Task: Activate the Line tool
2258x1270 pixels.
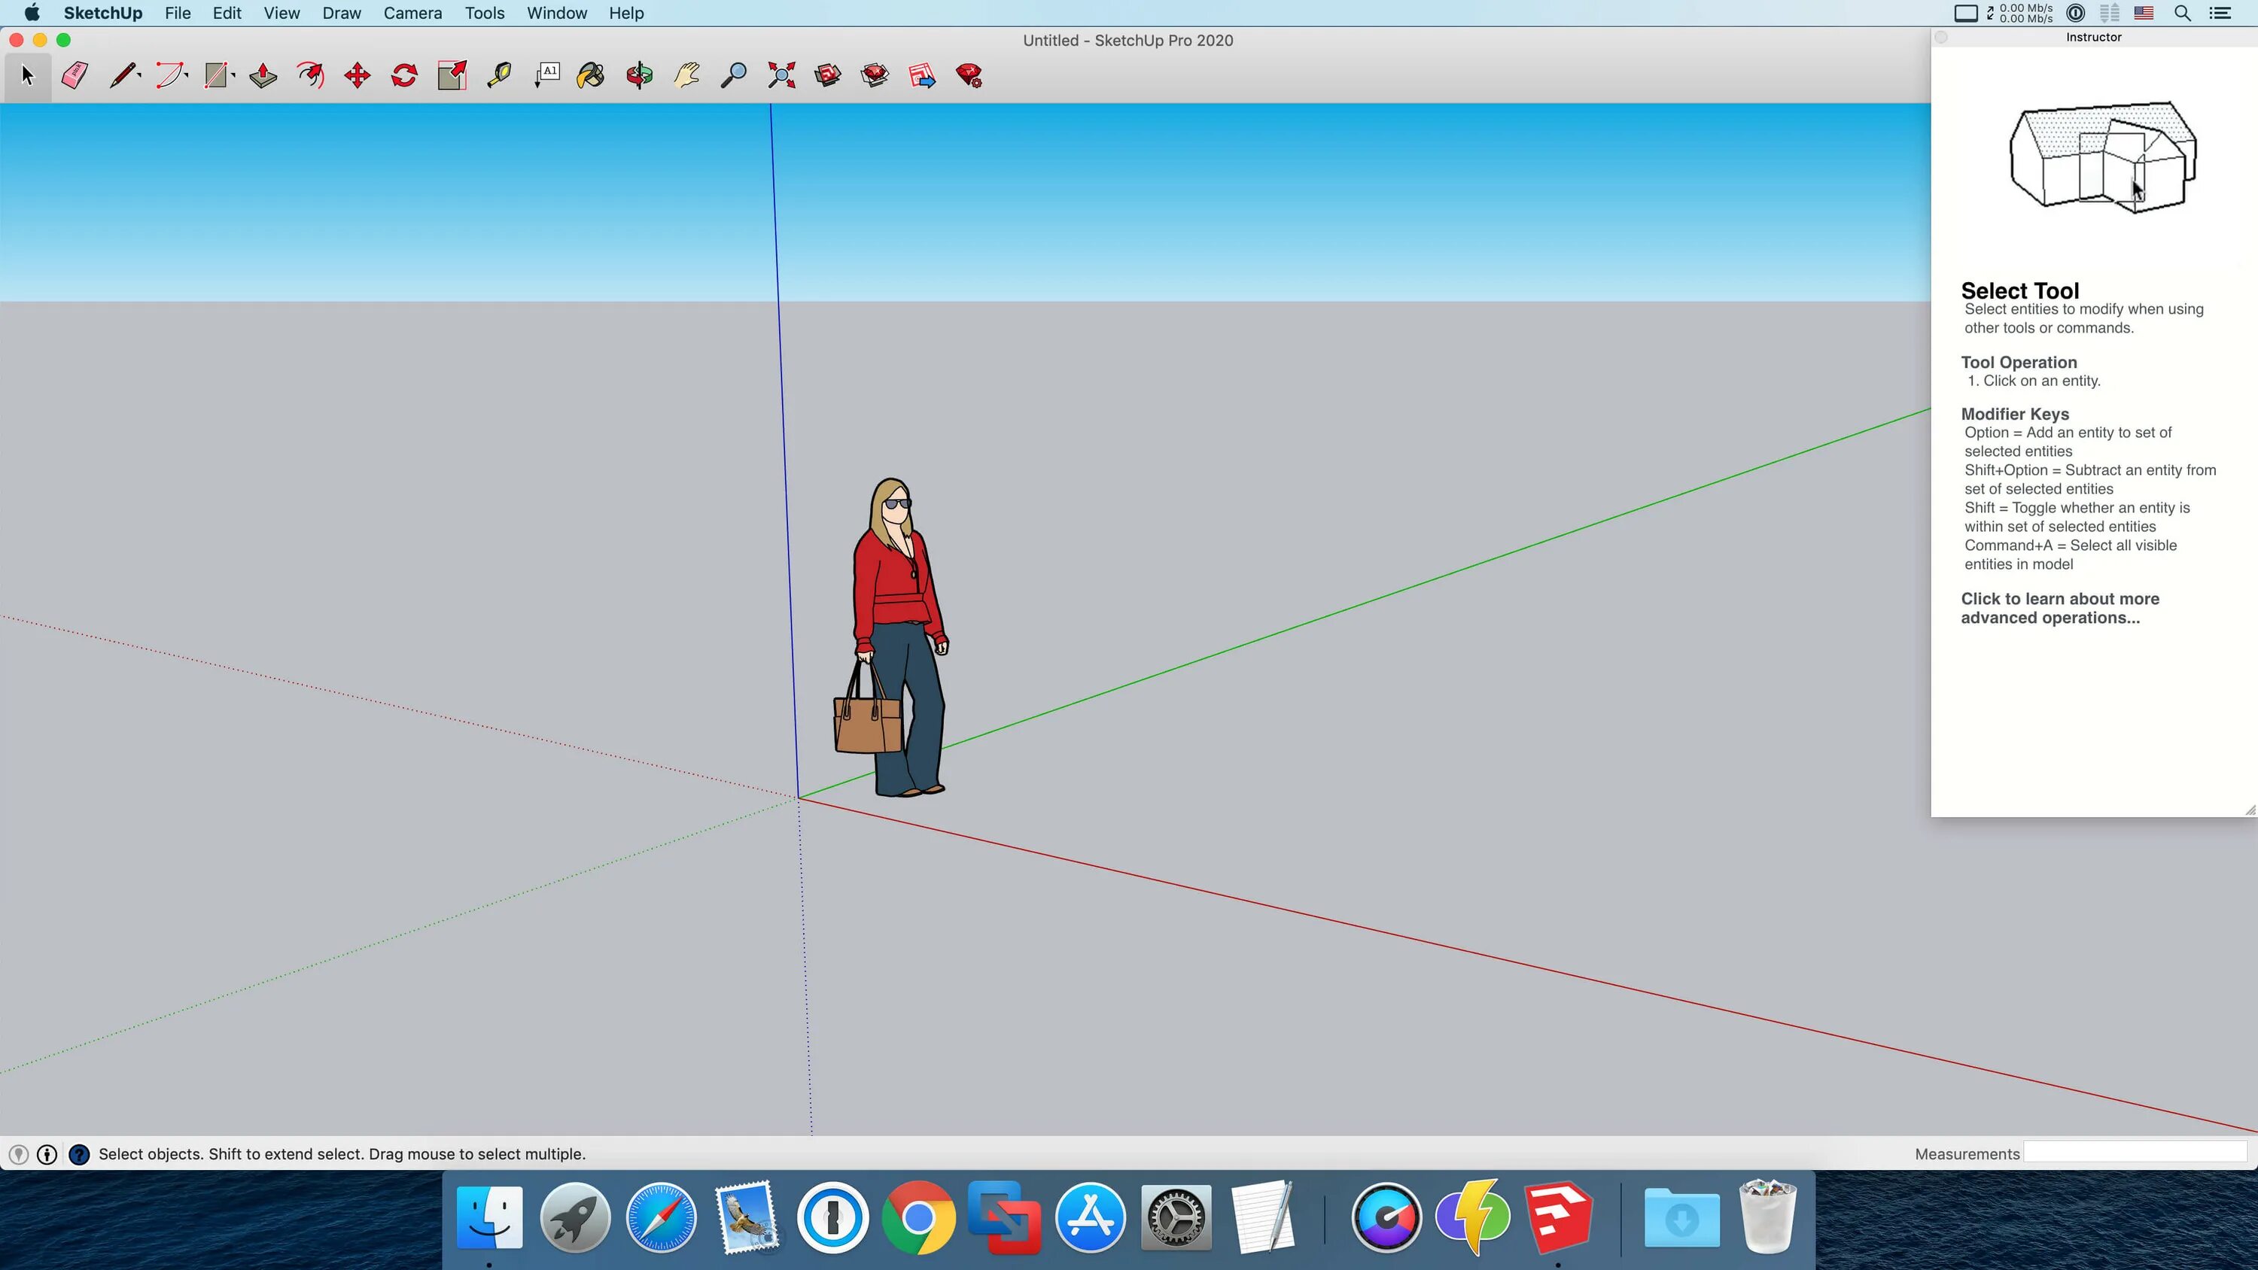Action: pos(123,75)
